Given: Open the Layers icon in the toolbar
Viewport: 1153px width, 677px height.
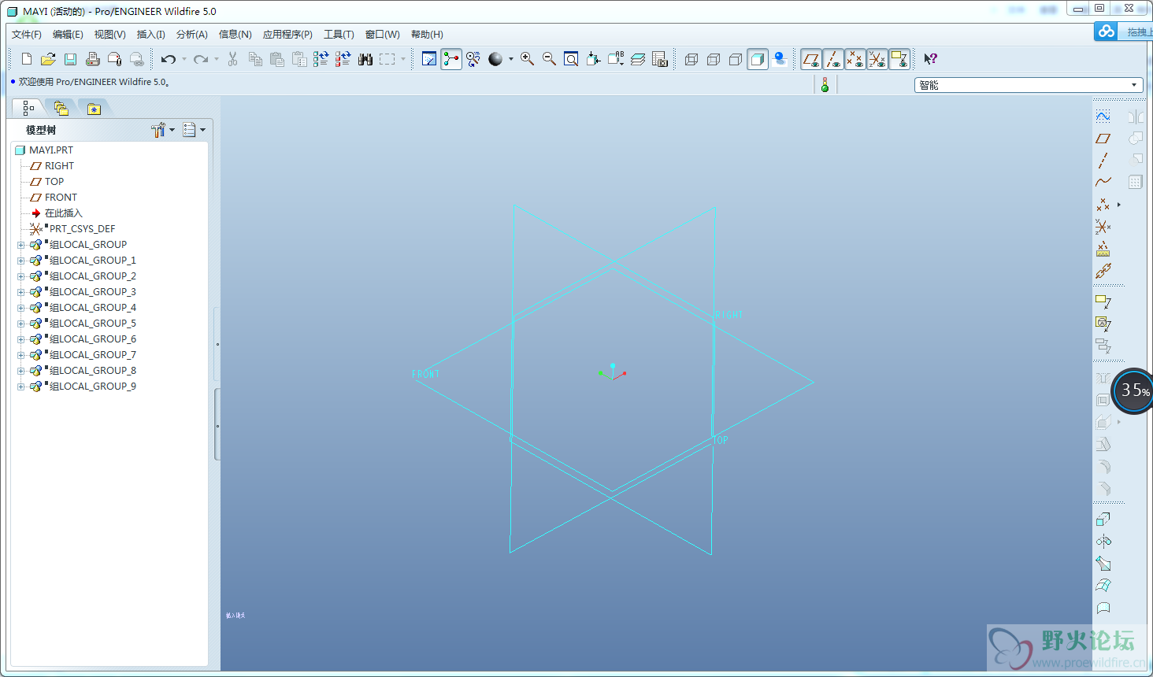Looking at the screenshot, I should (638, 59).
